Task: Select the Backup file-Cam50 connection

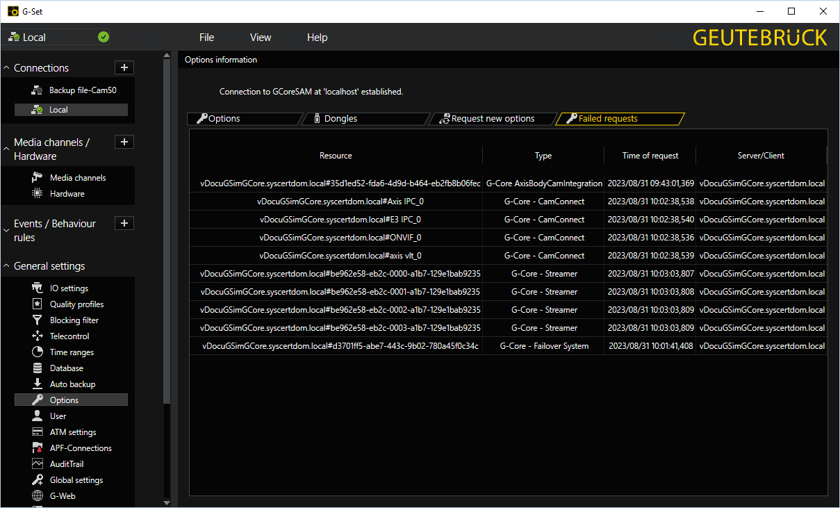Action: coord(82,90)
